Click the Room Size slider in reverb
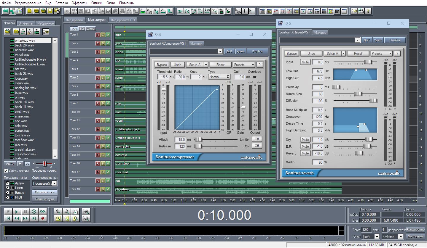The width and height of the screenshot is (427, 248). [358, 94]
